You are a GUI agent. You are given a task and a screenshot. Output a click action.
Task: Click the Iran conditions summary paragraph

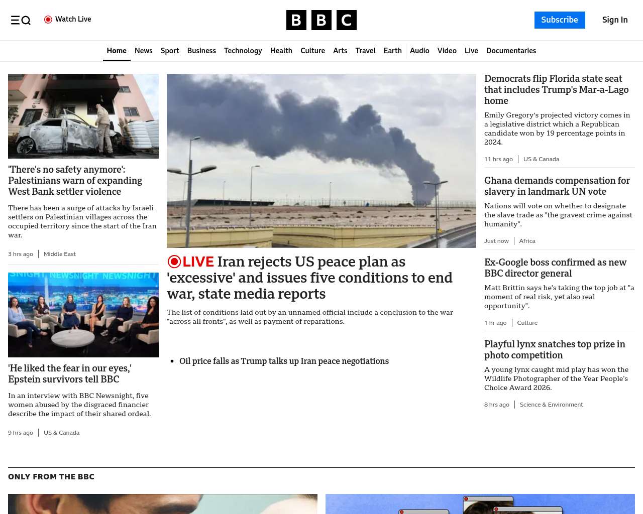(310, 317)
